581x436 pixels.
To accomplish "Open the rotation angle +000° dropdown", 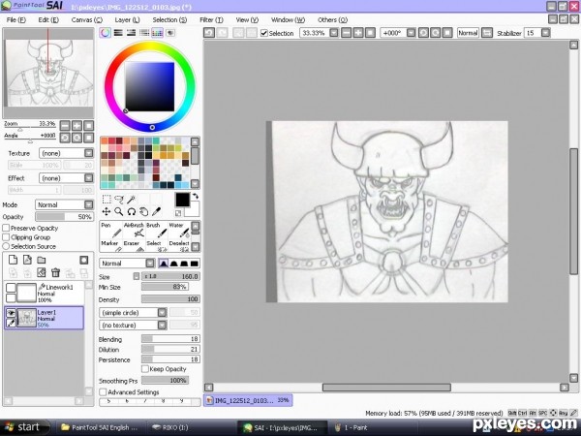I will click(411, 33).
